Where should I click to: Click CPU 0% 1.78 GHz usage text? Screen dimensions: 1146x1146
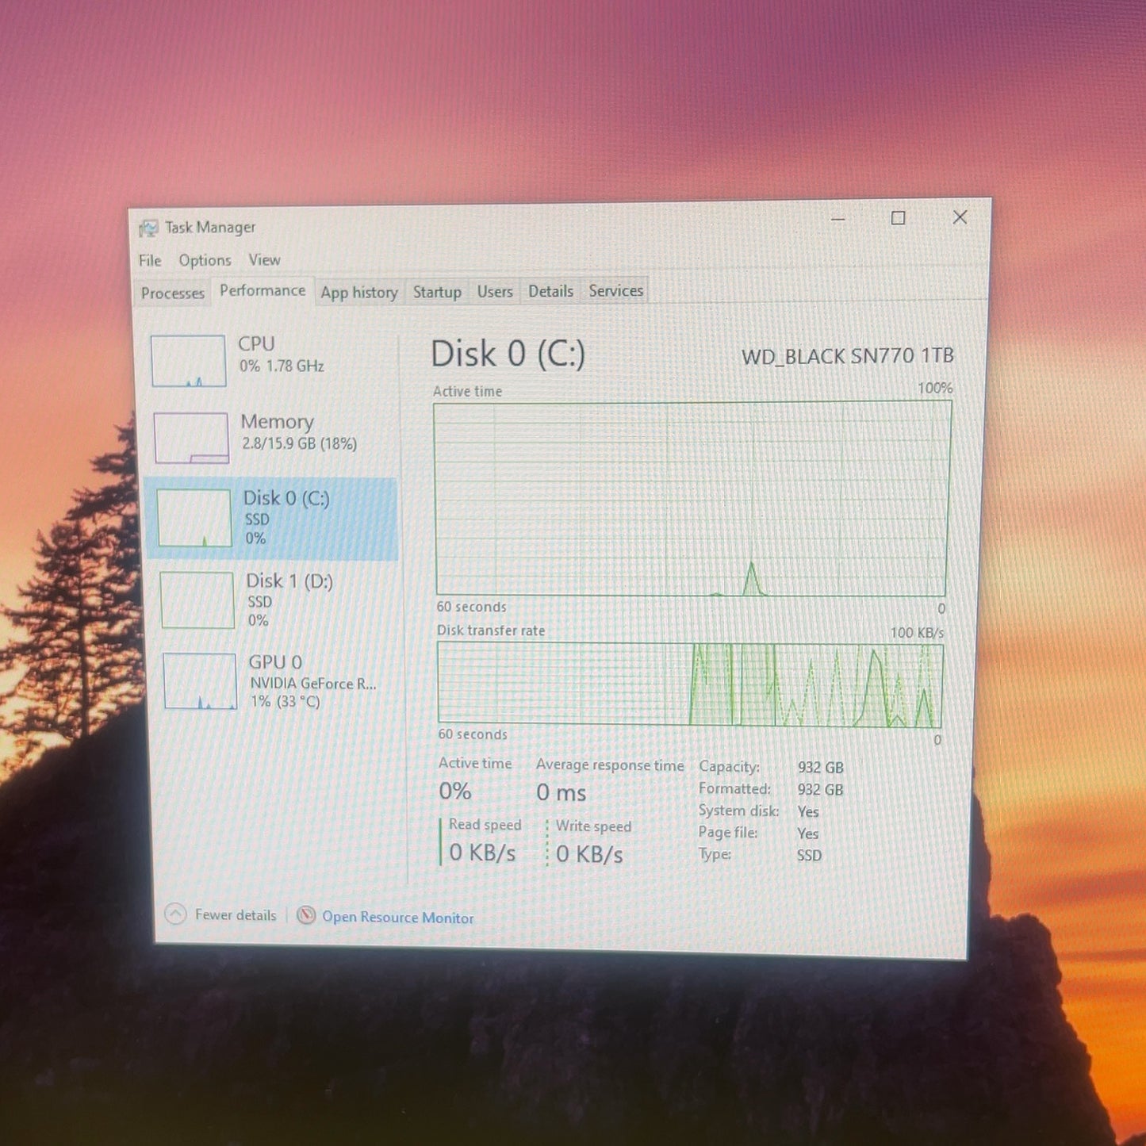(x=282, y=366)
